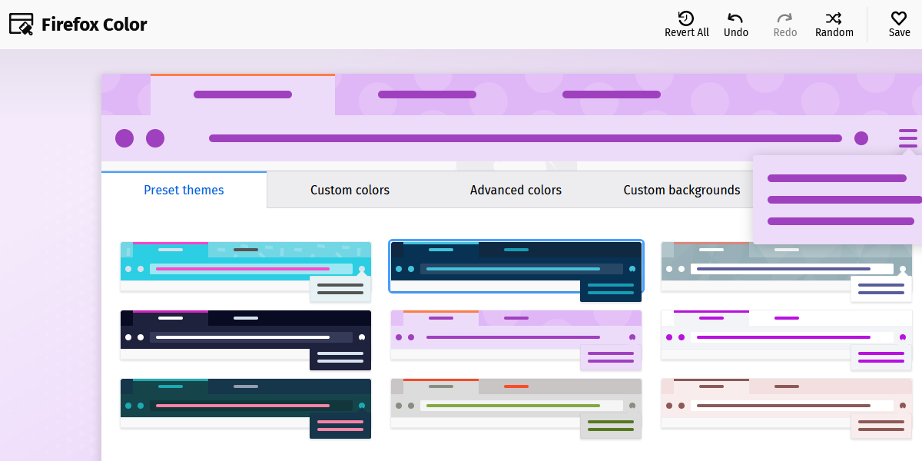922x461 pixels.
Task: Click the active tab in the browser preview
Action: point(243,95)
